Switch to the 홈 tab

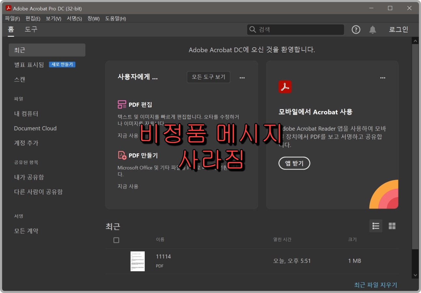[11, 29]
